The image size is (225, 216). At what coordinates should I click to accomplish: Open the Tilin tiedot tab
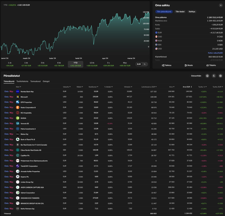(x=180, y=12)
